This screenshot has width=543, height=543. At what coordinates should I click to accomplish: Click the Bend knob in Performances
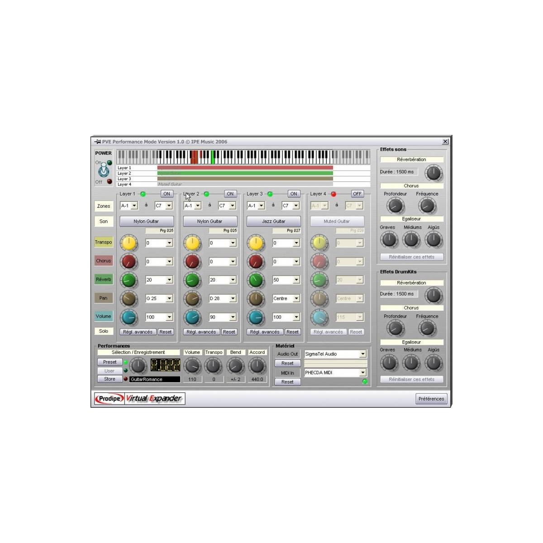click(235, 366)
